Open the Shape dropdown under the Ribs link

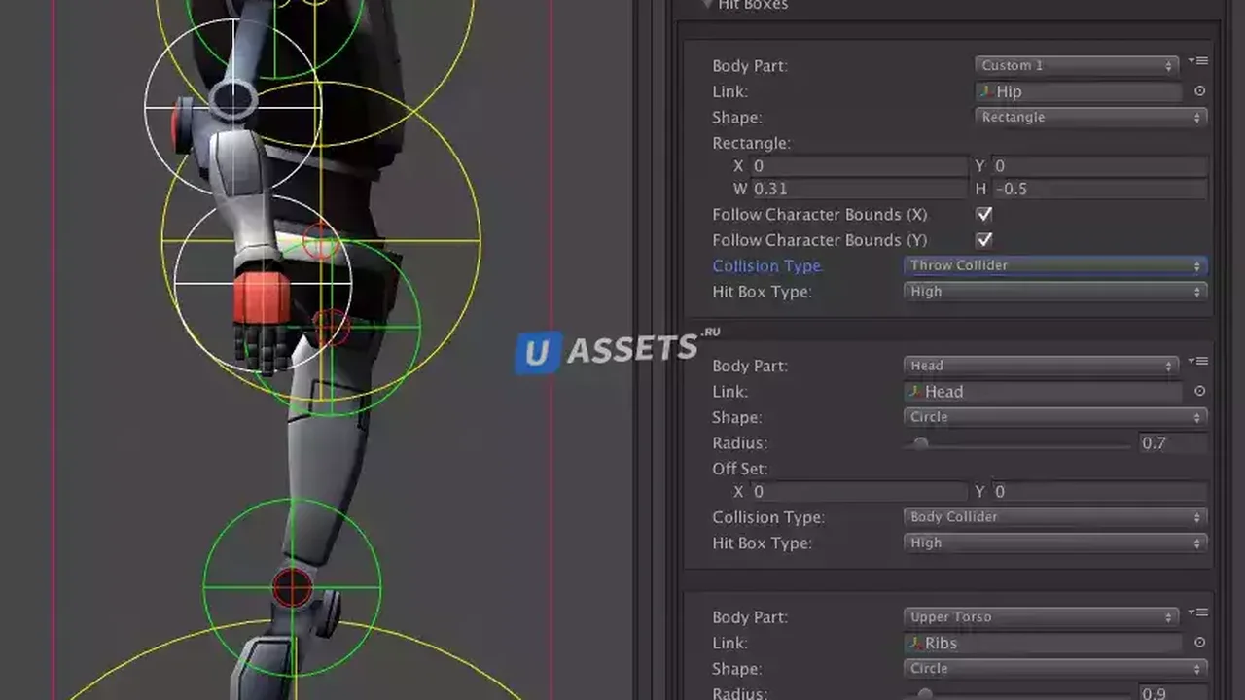1055,669
